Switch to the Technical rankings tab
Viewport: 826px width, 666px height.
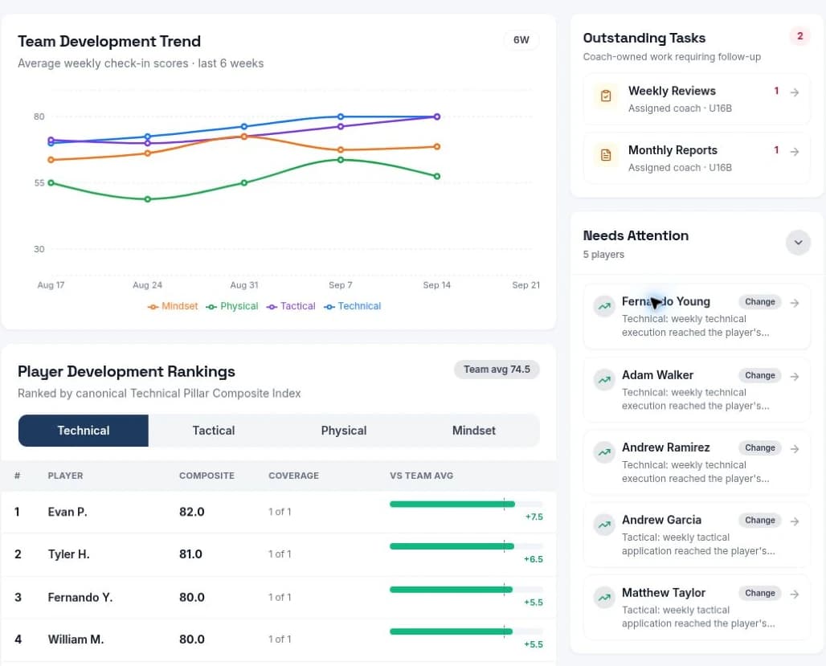84,431
